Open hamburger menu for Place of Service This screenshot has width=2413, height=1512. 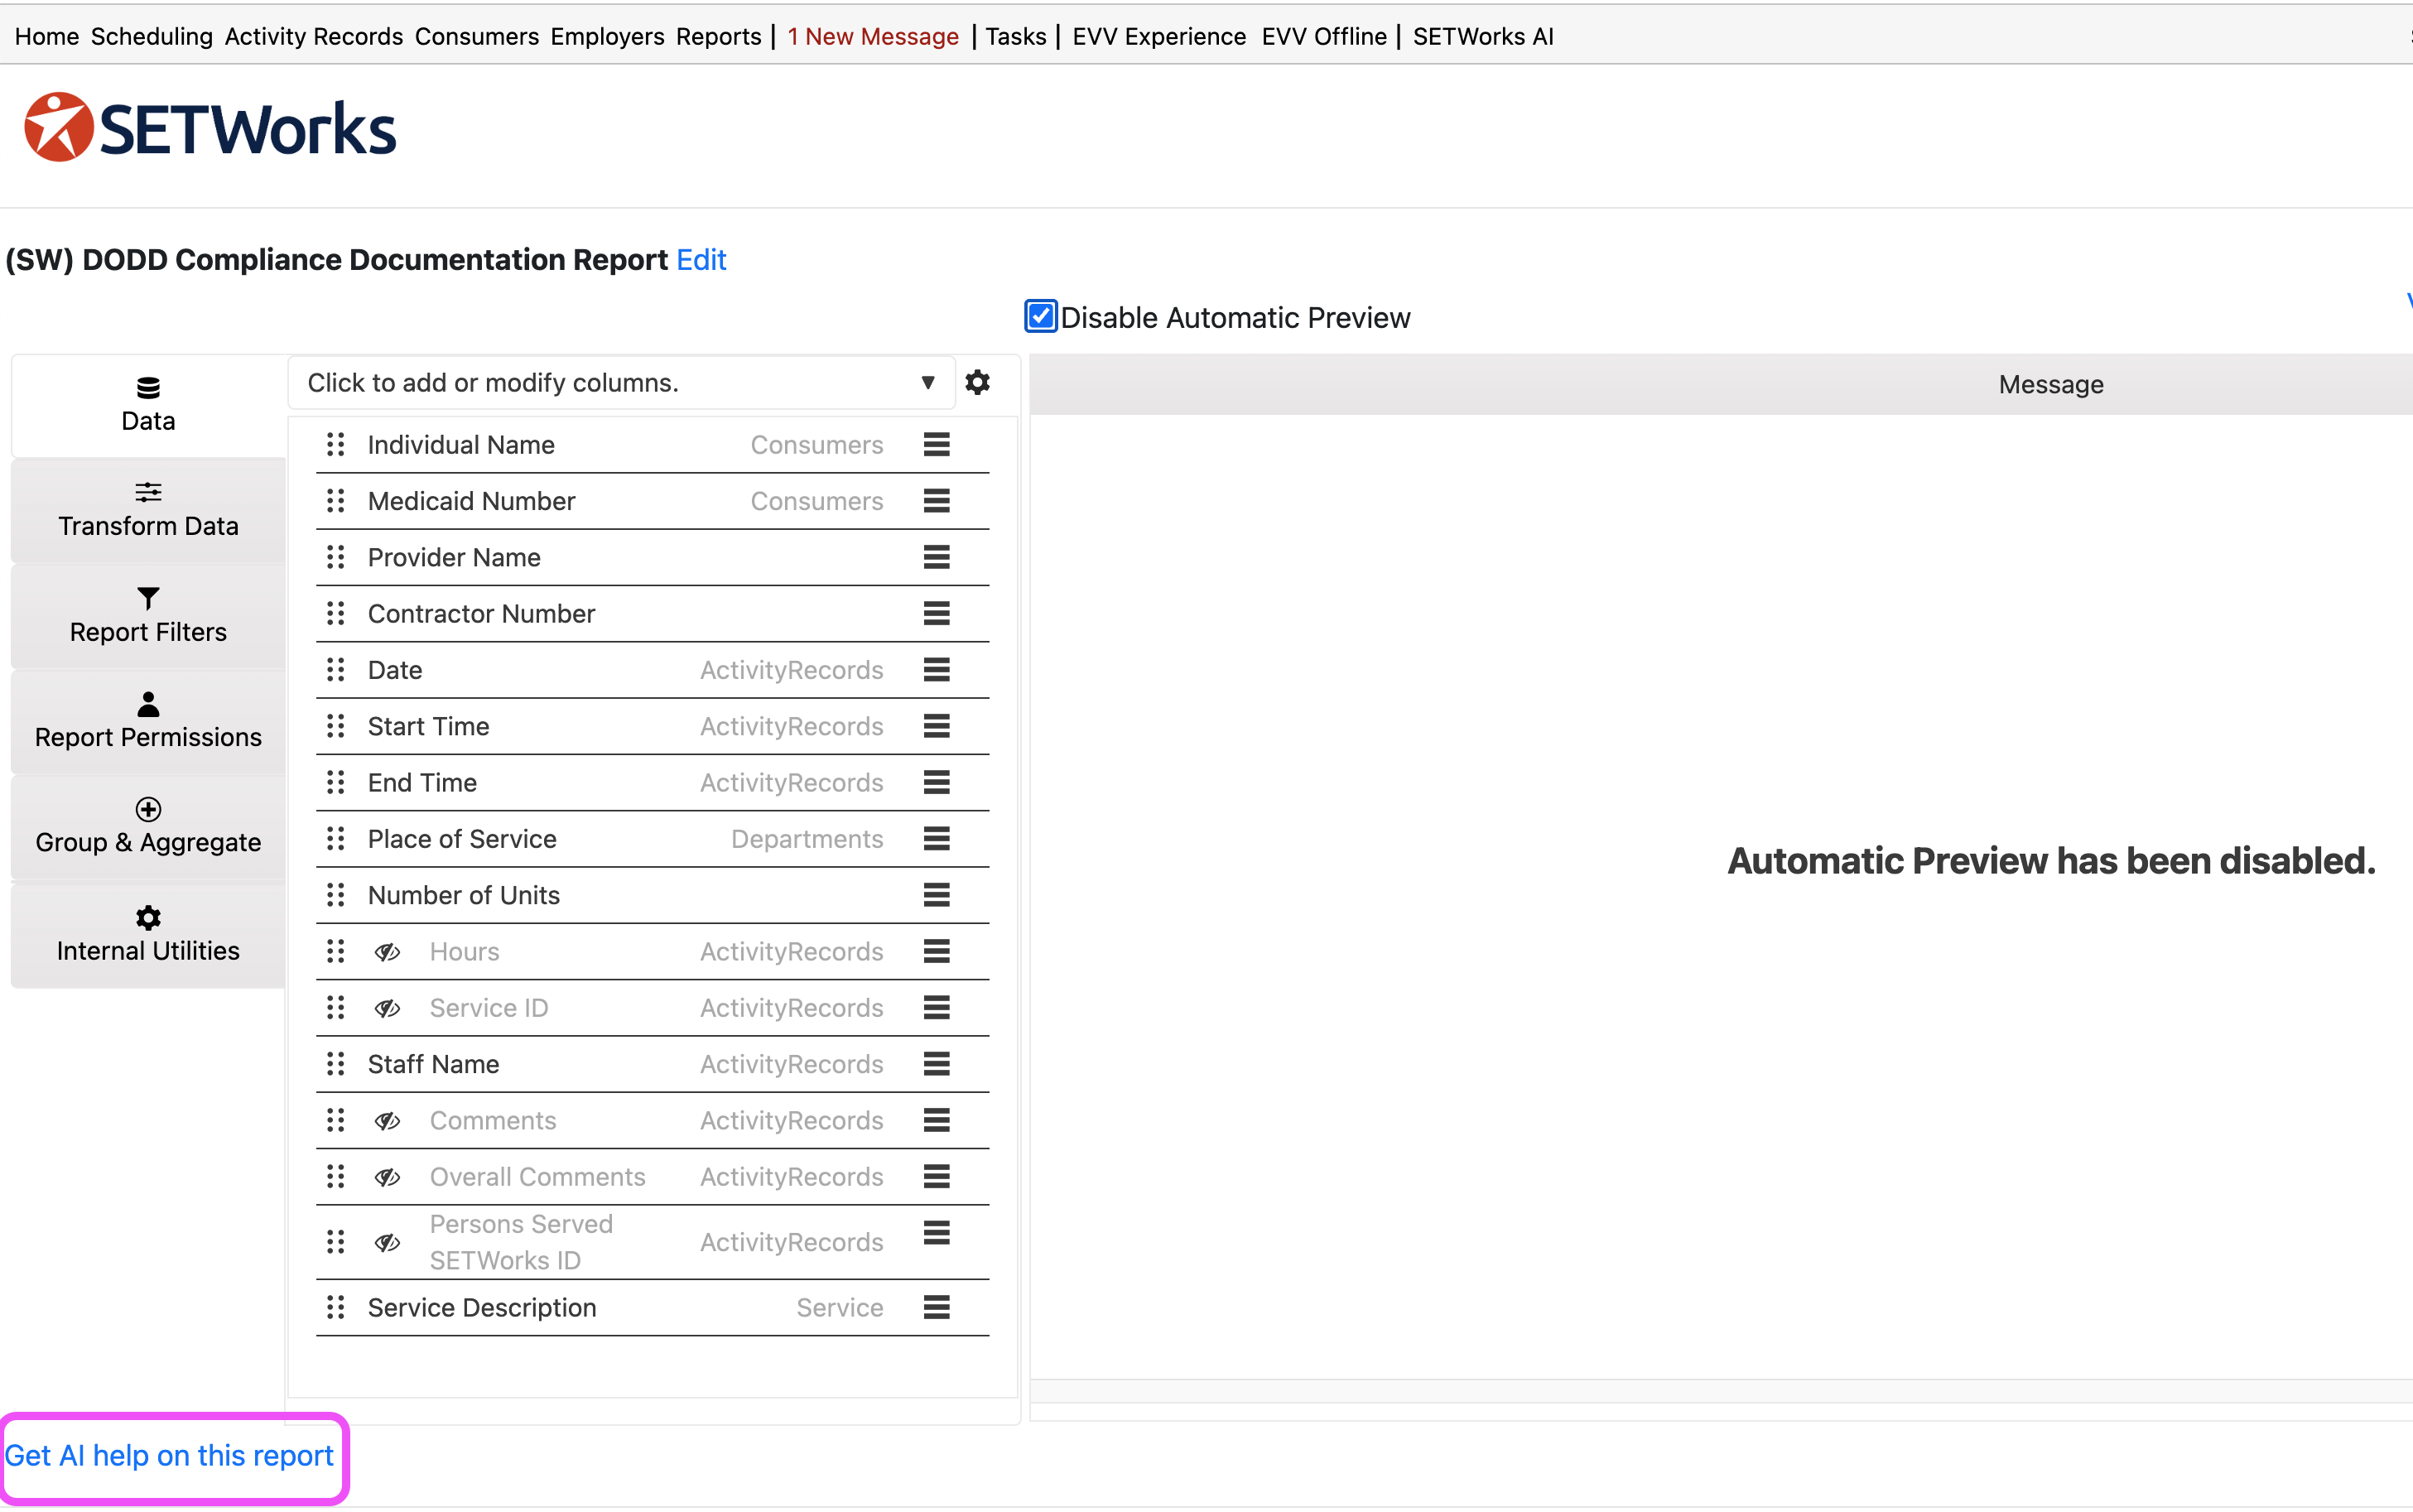click(x=936, y=838)
